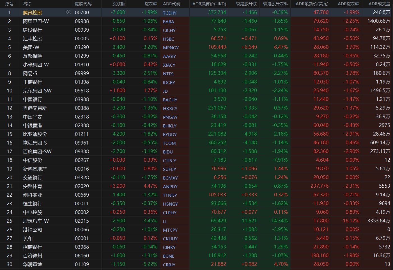Click ADR code JD

(165, 91)
